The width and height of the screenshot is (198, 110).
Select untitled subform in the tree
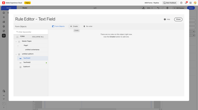click(x=28, y=54)
